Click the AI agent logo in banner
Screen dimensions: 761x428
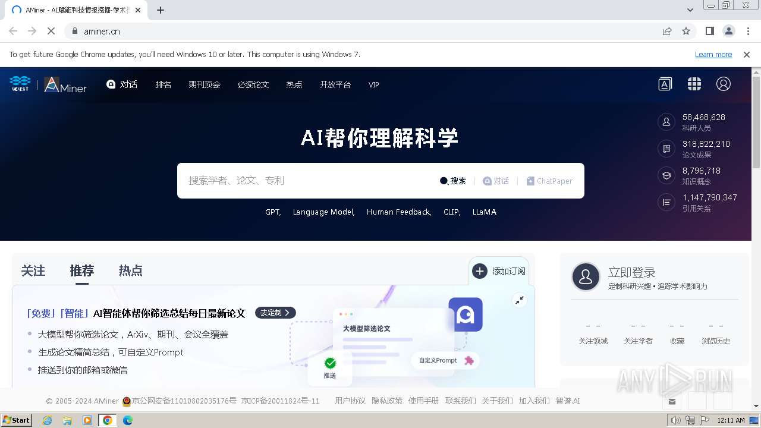pyautogui.click(x=466, y=314)
